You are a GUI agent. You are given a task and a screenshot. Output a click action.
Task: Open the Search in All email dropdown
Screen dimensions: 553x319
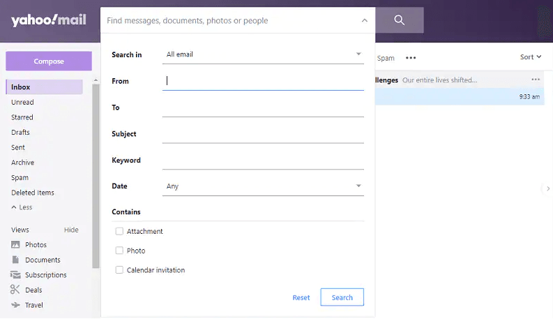263,54
